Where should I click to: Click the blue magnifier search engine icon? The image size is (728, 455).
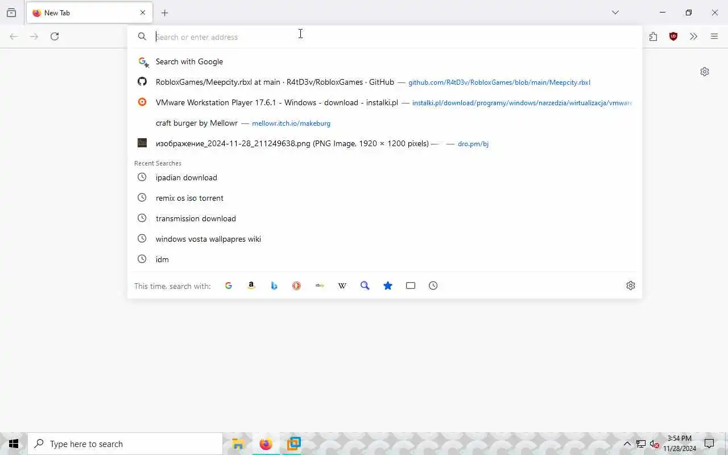point(365,286)
